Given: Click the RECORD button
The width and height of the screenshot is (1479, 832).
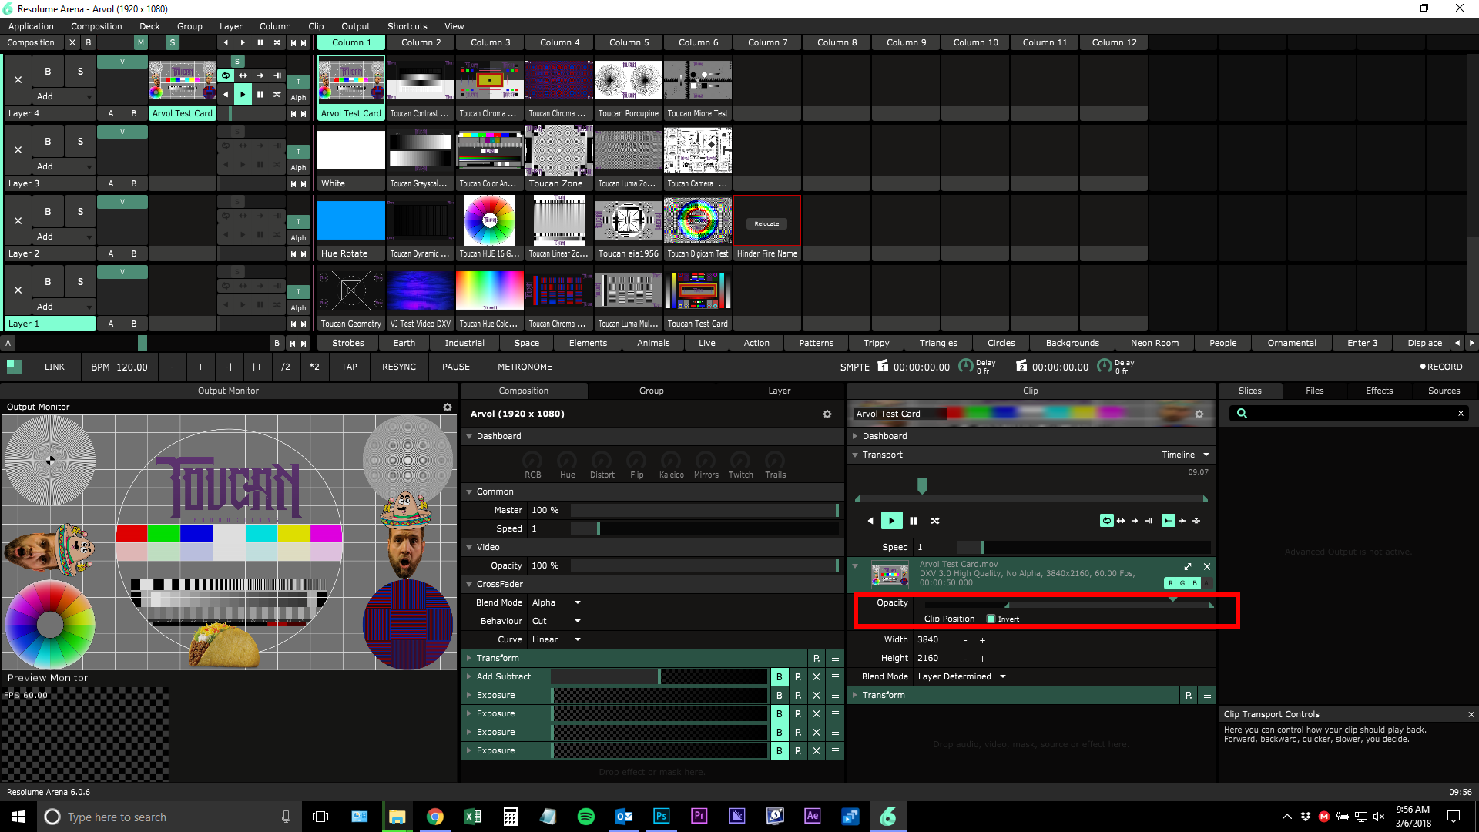Looking at the screenshot, I should (x=1441, y=367).
